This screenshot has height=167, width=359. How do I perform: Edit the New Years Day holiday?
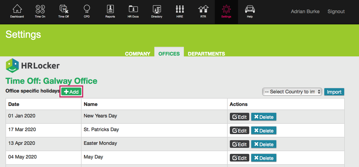(x=239, y=117)
